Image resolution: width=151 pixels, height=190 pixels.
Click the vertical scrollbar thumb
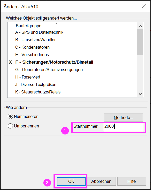[x=140, y=42]
